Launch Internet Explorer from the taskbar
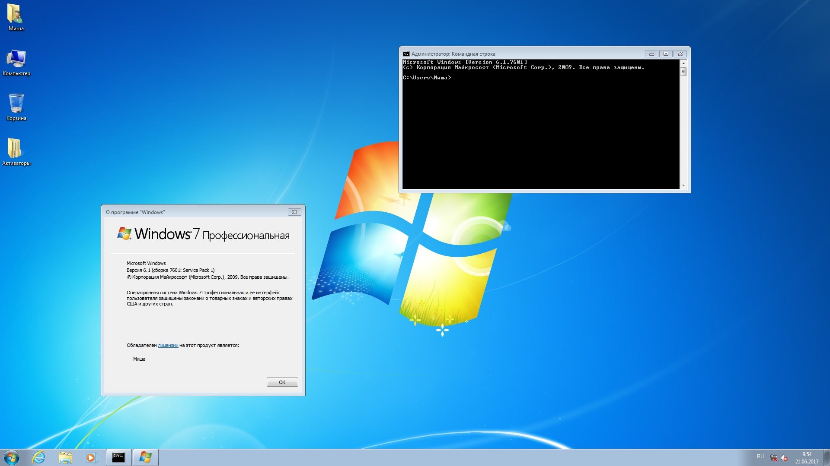This screenshot has width=830, height=466. pyautogui.click(x=39, y=457)
